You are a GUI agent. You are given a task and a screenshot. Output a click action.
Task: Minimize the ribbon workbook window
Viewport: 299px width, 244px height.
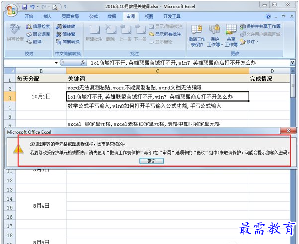click(276, 17)
